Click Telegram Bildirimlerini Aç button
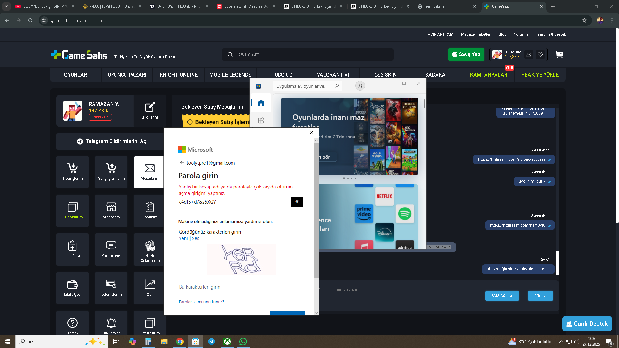This screenshot has width=619, height=348. [111, 141]
